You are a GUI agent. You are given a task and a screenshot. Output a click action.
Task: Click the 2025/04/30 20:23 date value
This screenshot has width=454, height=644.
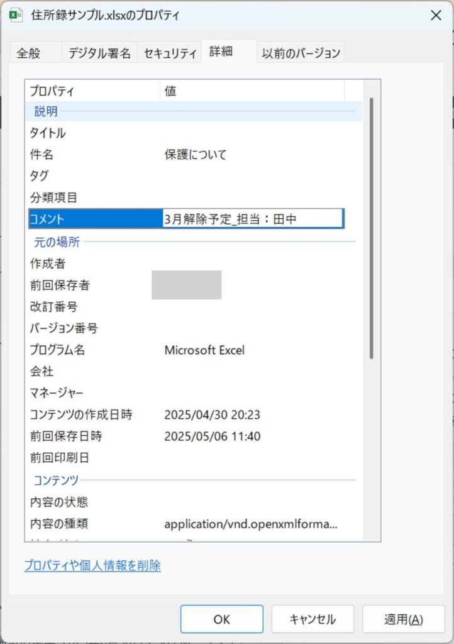(x=212, y=415)
